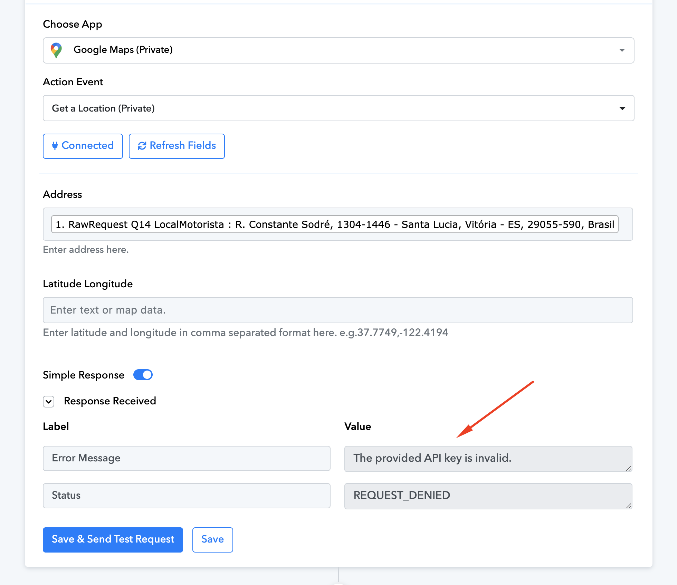Click the 'Latitude Longitude' heading
The height and width of the screenshot is (585, 677).
[x=88, y=284]
